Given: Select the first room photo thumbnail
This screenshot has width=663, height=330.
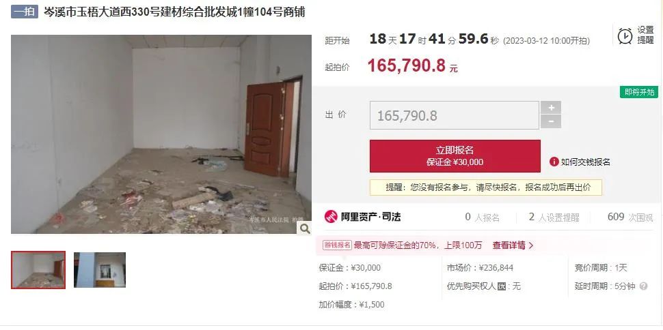Looking at the screenshot, I should [x=38, y=270].
